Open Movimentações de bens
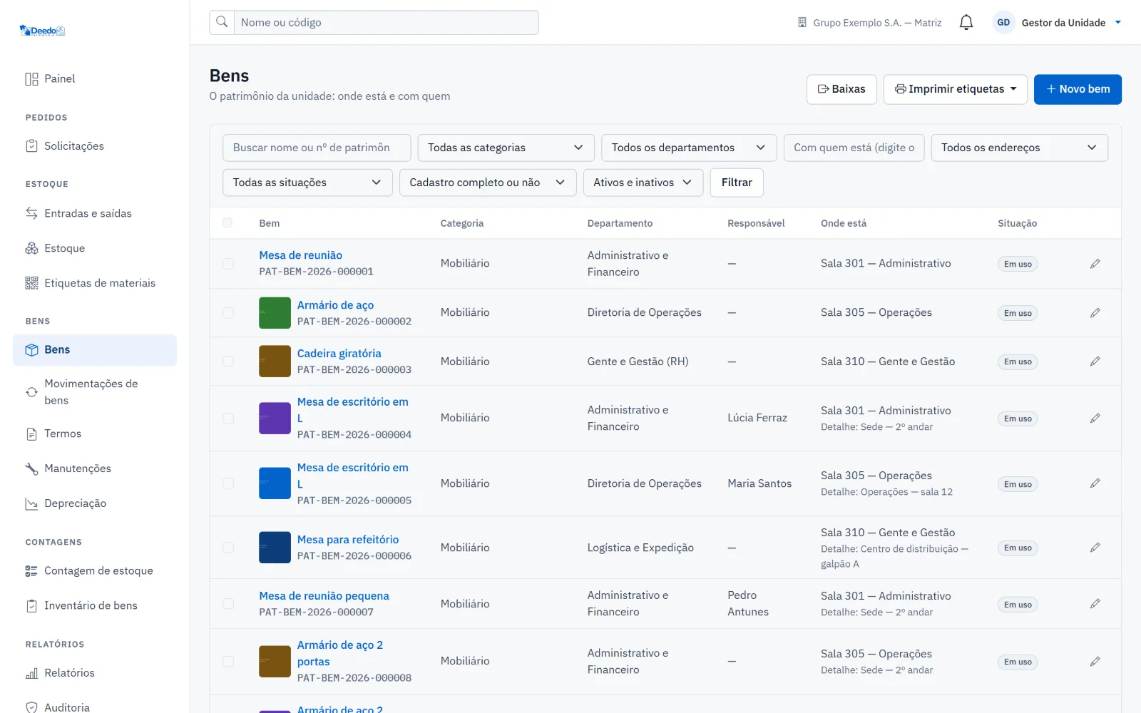This screenshot has height=713, width=1141. coord(94,392)
